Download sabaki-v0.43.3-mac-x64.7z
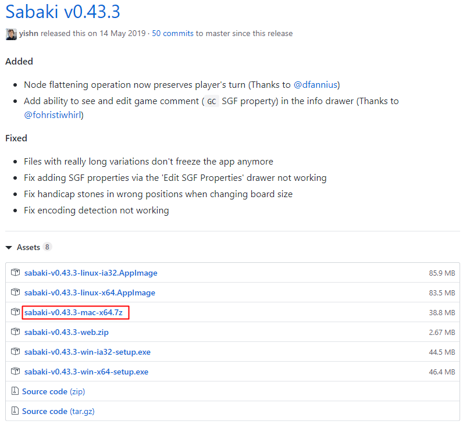 click(73, 313)
